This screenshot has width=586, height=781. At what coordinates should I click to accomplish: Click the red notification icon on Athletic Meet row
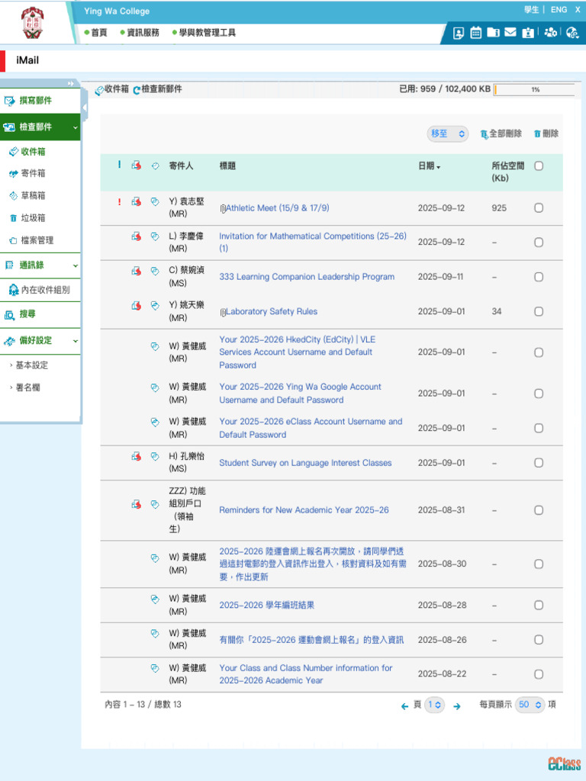[x=136, y=201]
